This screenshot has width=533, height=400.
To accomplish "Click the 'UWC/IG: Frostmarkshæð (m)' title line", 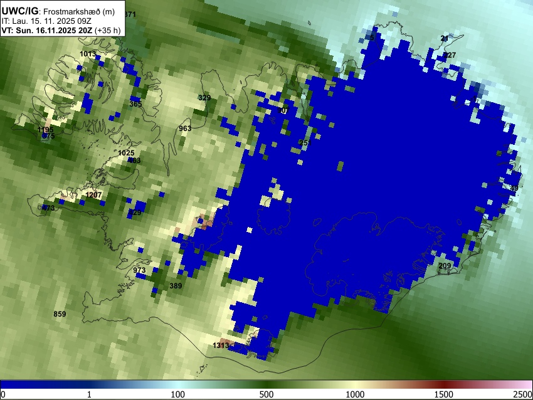I will coord(58,11).
